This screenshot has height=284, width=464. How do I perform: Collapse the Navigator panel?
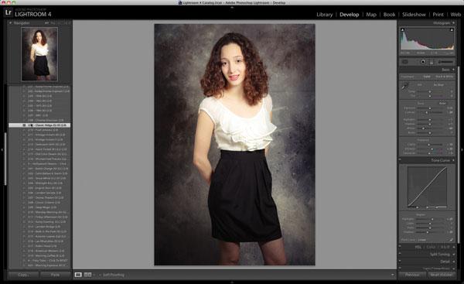(10, 22)
